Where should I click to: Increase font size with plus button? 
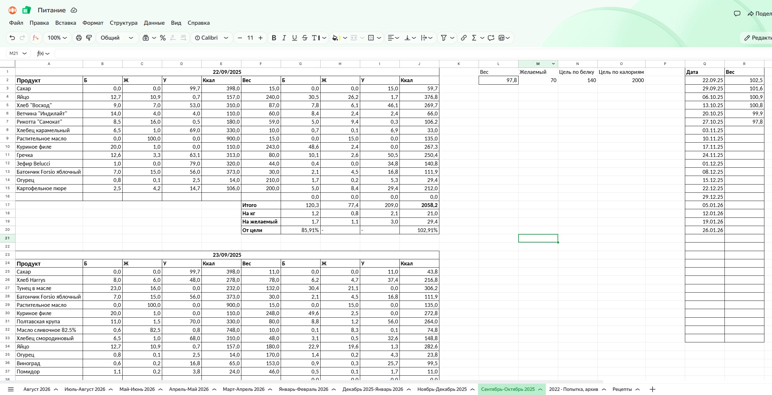tap(260, 38)
